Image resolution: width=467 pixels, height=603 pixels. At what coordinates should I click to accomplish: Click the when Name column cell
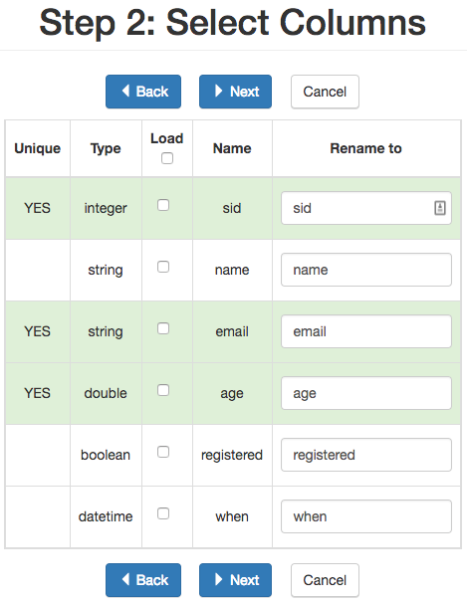click(232, 516)
